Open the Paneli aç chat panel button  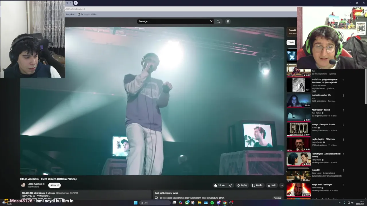pyautogui.click(x=278, y=198)
